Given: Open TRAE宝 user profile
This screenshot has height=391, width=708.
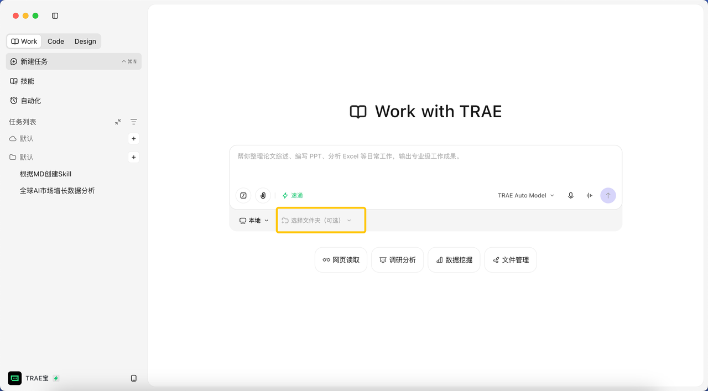Looking at the screenshot, I should coord(33,378).
